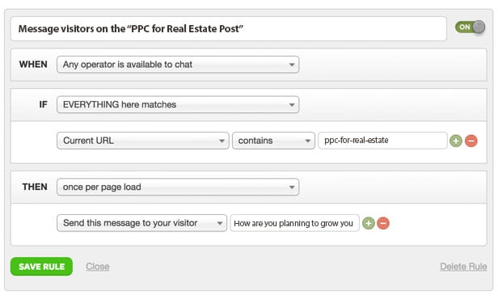The image size is (498, 299).
Task: Click the ppc-for-real-estate URL value field
Action: point(382,141)
